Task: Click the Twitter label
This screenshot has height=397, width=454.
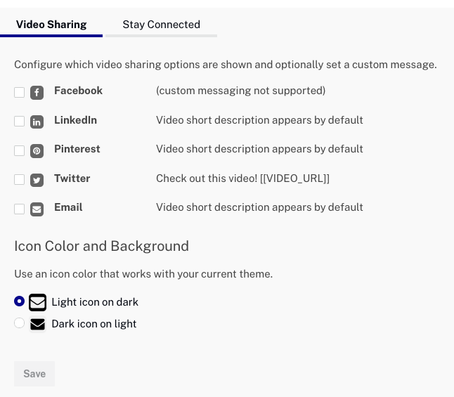Action: pos(72,178)
